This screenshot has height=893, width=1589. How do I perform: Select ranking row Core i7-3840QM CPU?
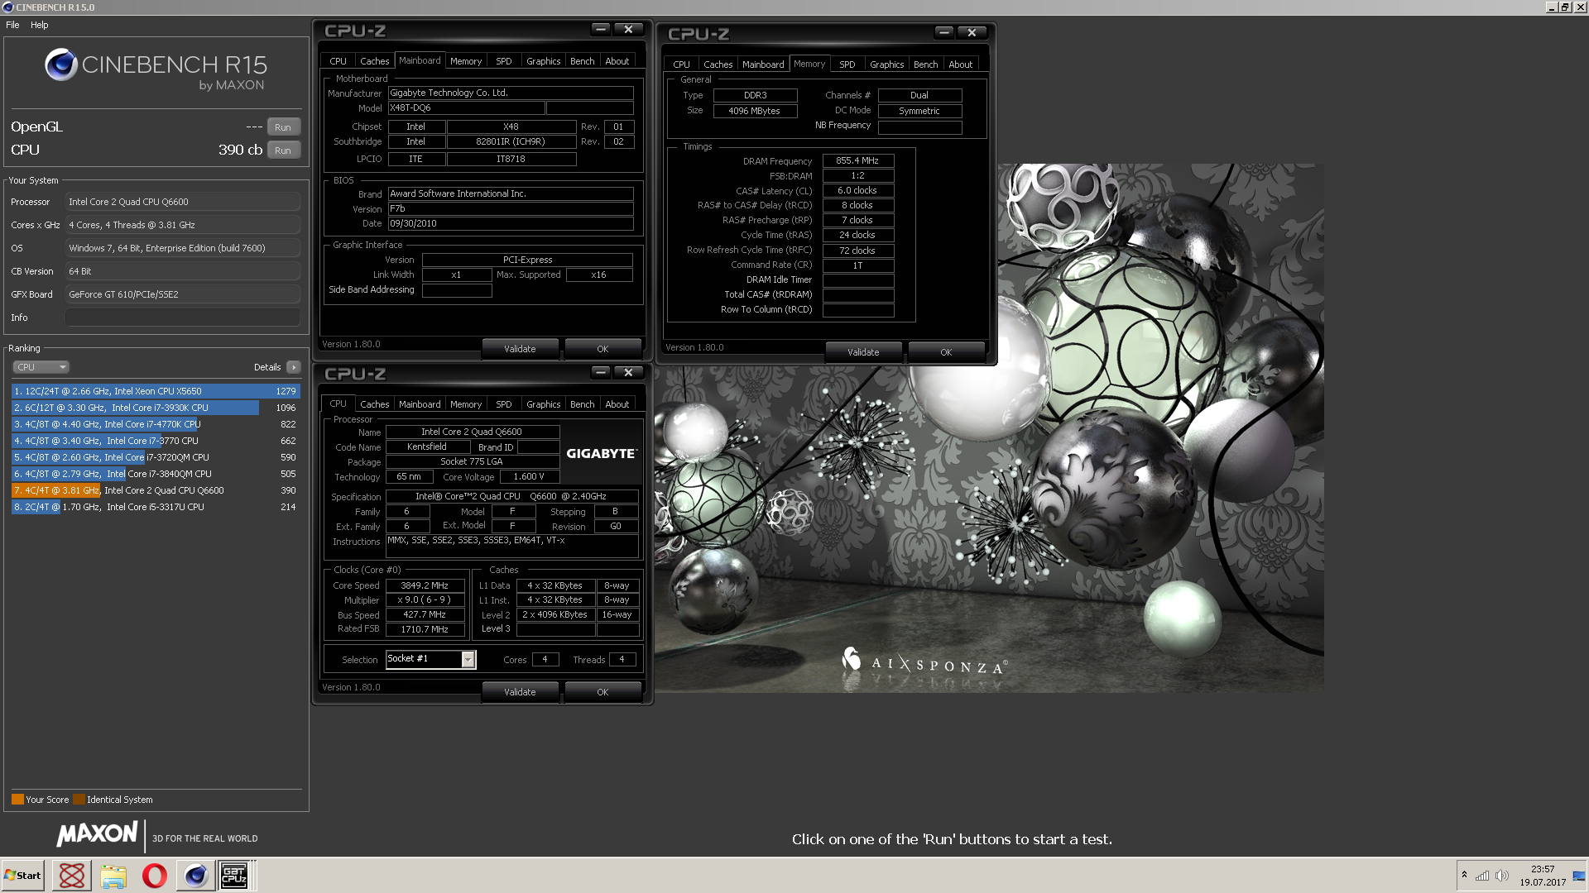(156, 474)
